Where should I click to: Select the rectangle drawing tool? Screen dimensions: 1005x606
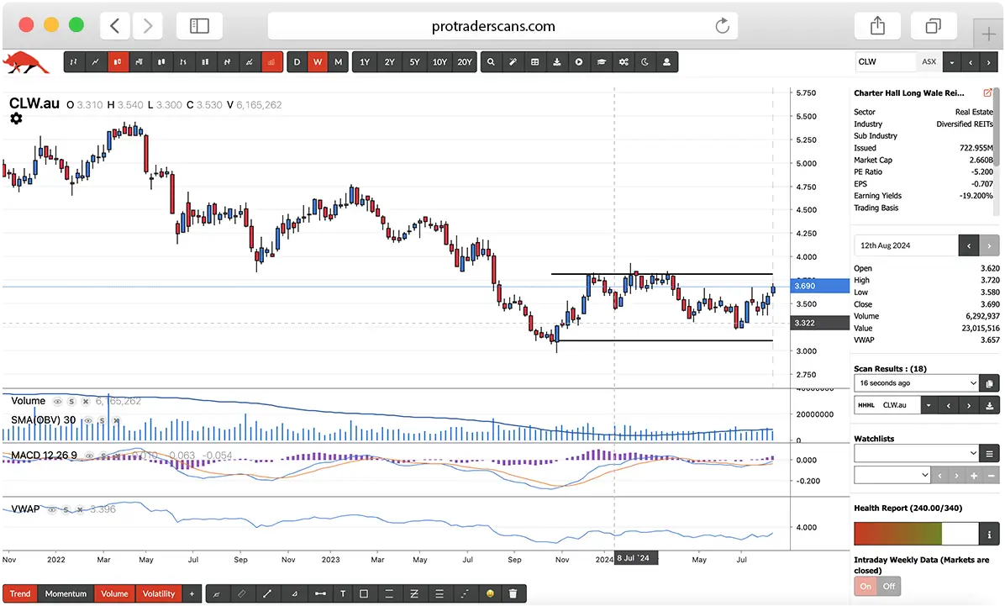[364, 594]
